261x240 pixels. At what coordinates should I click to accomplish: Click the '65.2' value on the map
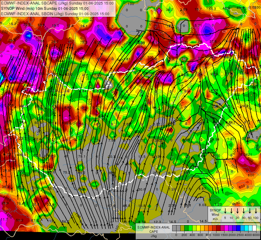pyautogui.click(x=82, y=173)
